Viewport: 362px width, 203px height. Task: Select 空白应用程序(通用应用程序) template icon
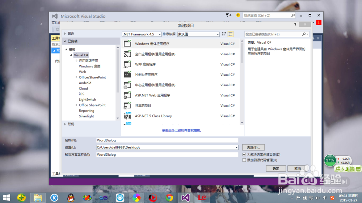pos(127,54)
